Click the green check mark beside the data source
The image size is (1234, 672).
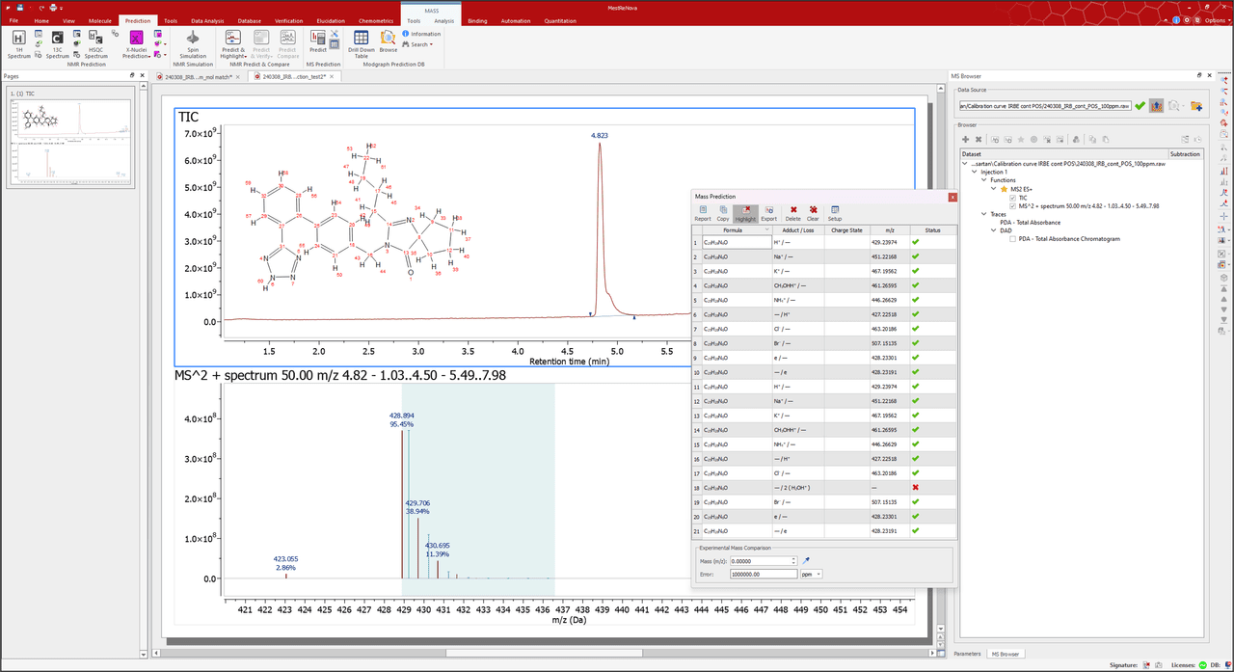(x=1140, y=105)
